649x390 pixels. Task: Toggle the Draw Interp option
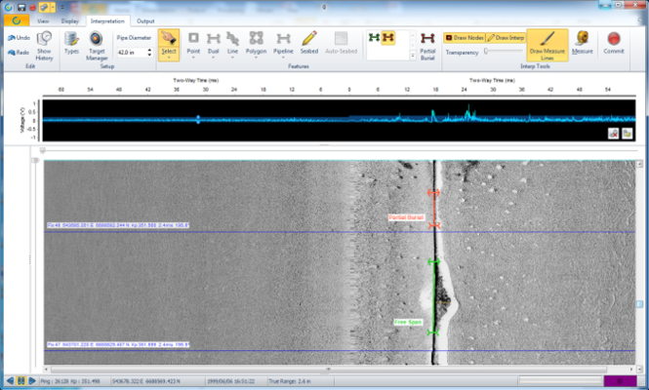point(505,36)
